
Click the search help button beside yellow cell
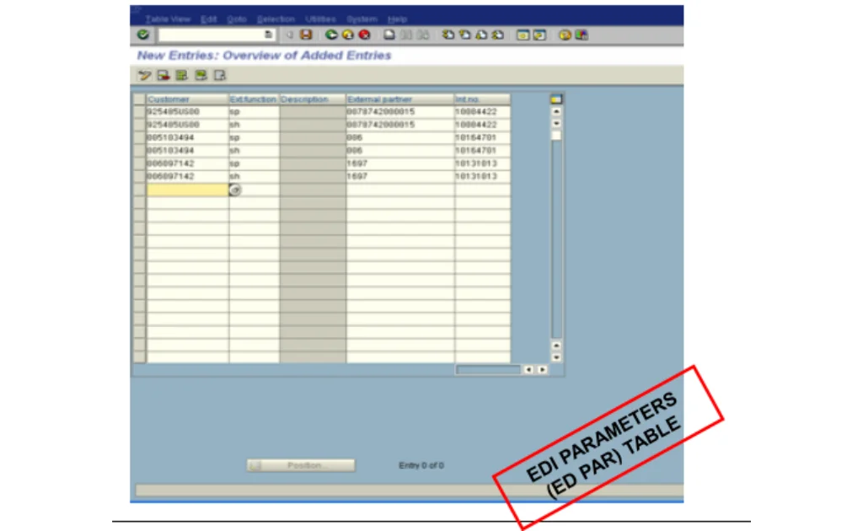pyautogui.click(x=235, y=190)
